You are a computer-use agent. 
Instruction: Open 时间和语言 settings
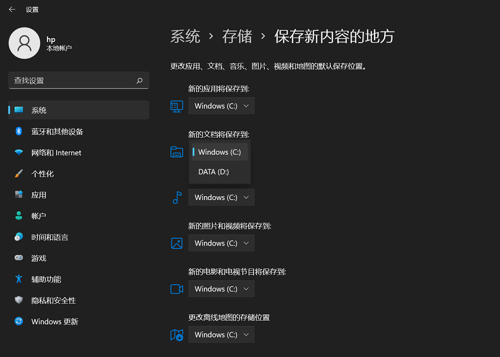tap(79, 237)
